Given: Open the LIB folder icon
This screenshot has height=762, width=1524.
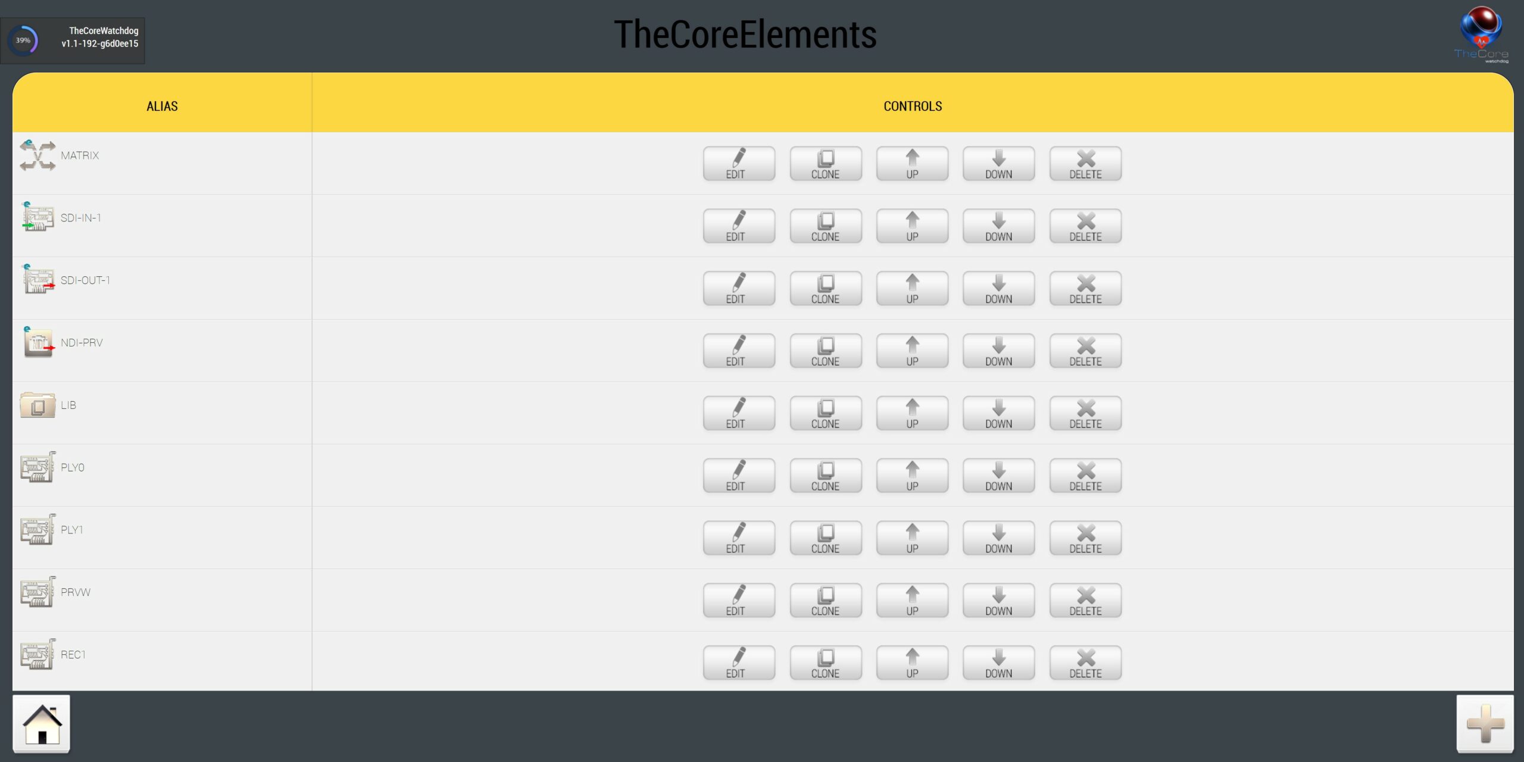Looking at the screenshot, I should click(x=38, y=405).
